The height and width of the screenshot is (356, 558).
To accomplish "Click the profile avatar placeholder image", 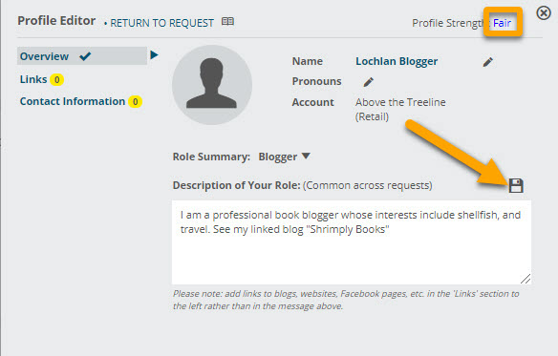I will point(212,85).
